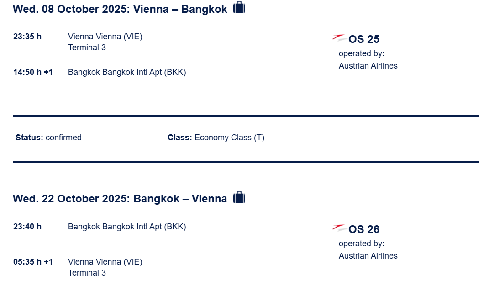Select flight number OS 25
Screen dimensions: 479x281
[364, 39]
